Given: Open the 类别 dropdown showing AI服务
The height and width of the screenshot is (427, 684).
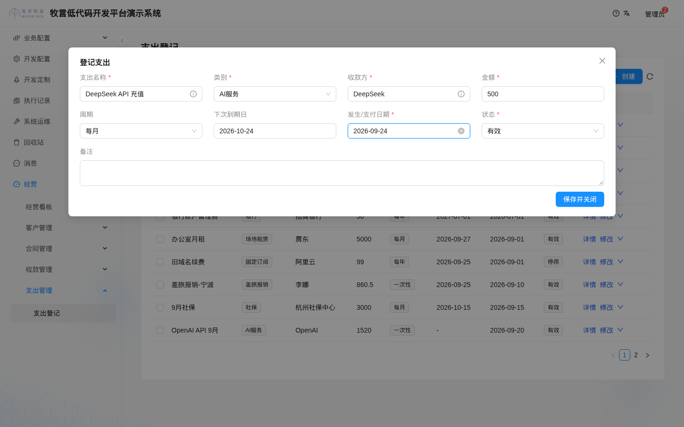Looking at the screenshot, I should pyautogui.click(x=275, y=94).
